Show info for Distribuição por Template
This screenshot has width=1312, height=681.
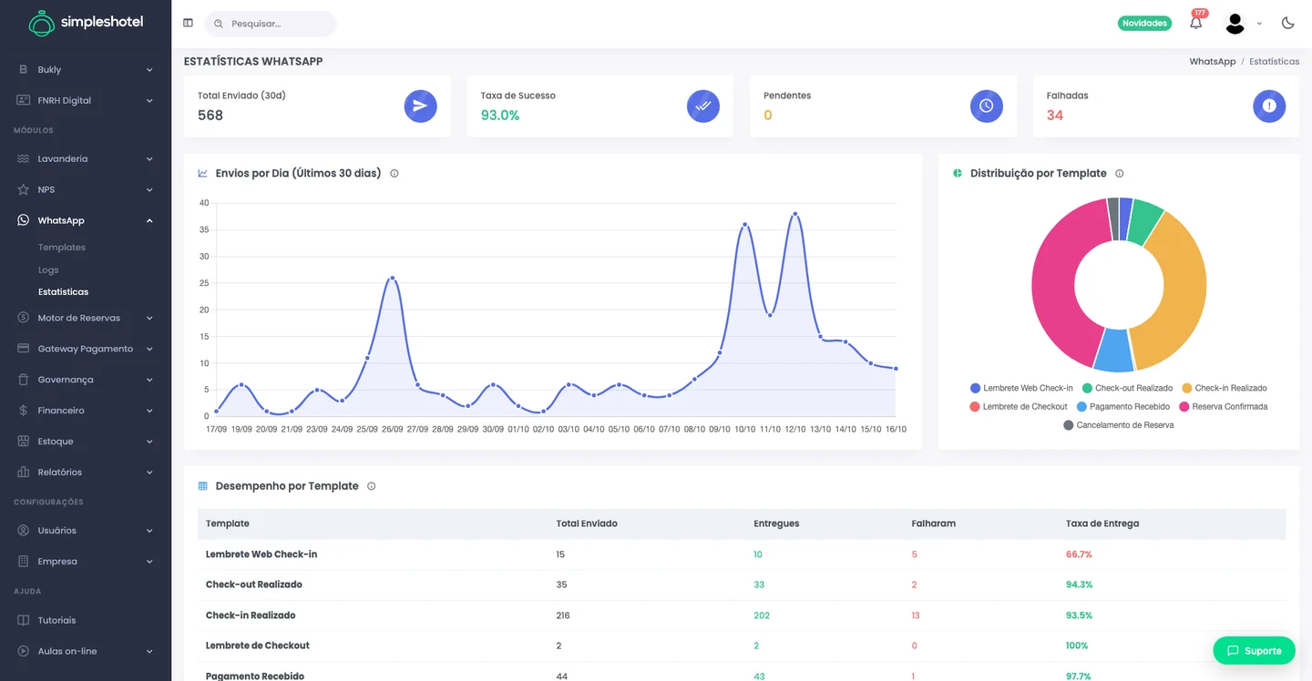click(x=1120, y=173)
